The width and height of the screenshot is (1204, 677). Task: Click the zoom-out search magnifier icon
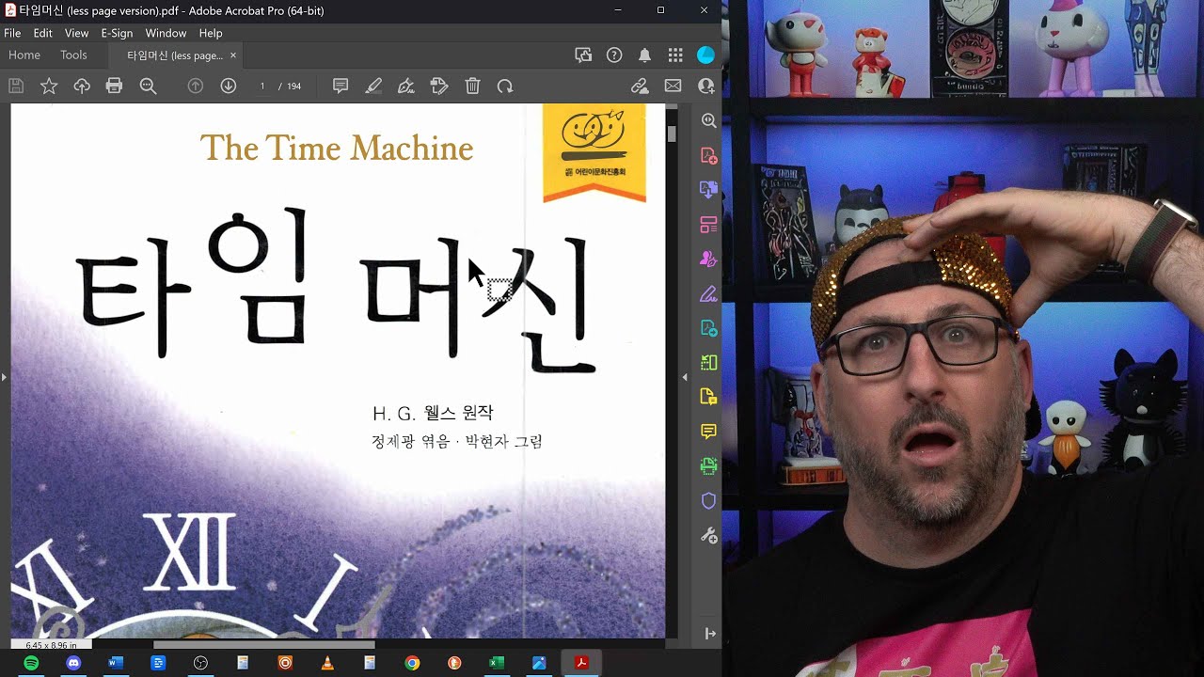(x=148, y=87)
